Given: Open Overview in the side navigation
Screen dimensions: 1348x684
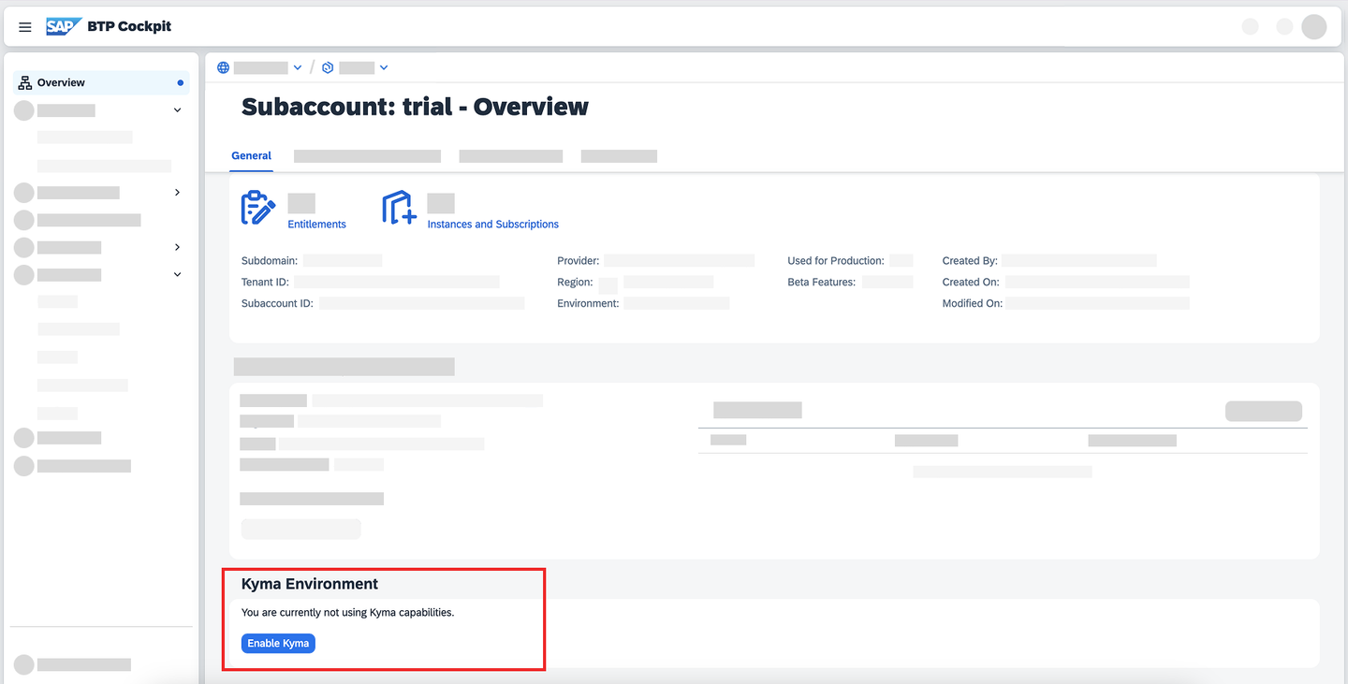Looking at the screenshot, I should coord(102,82).
